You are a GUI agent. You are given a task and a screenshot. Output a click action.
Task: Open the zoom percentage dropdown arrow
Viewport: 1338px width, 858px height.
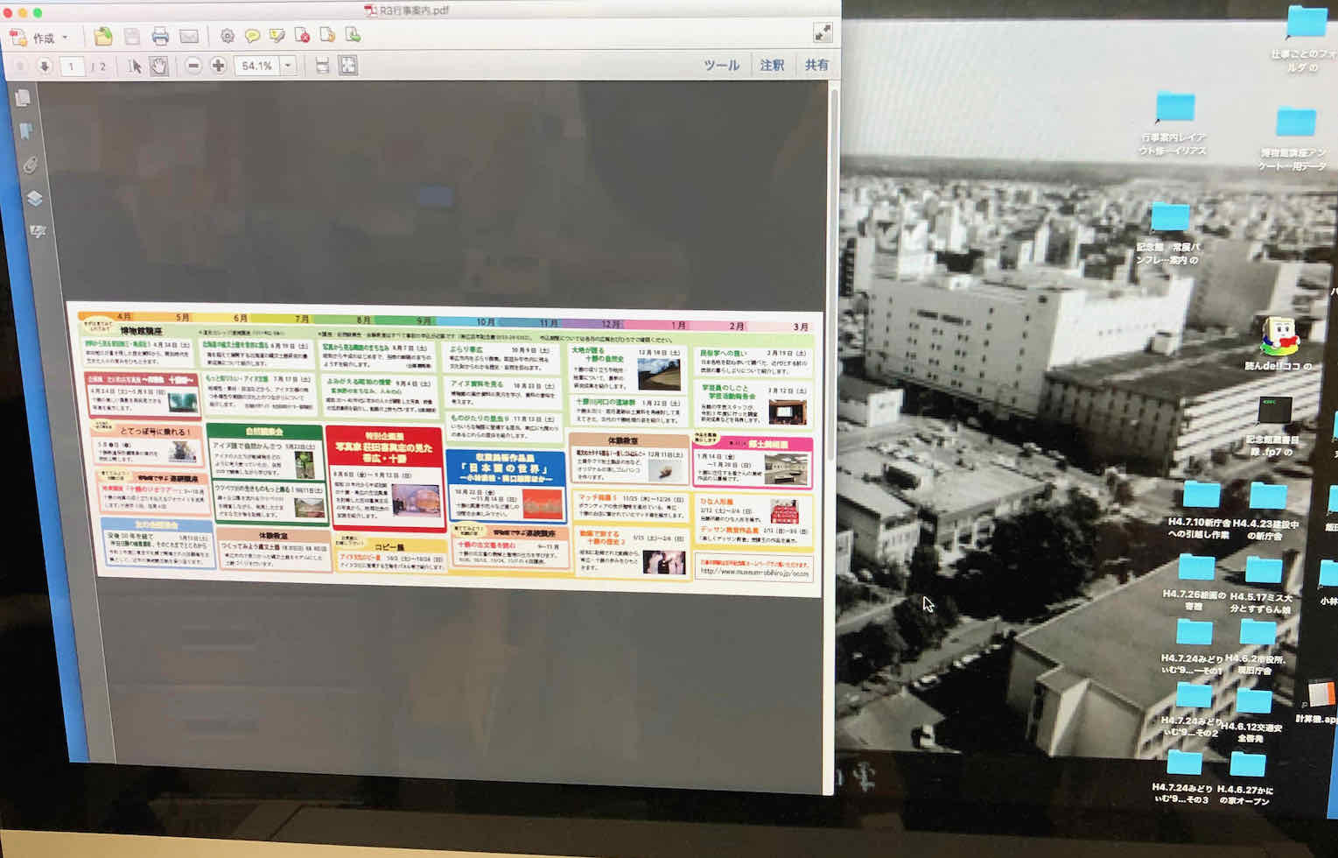click(x=288, y=66)
